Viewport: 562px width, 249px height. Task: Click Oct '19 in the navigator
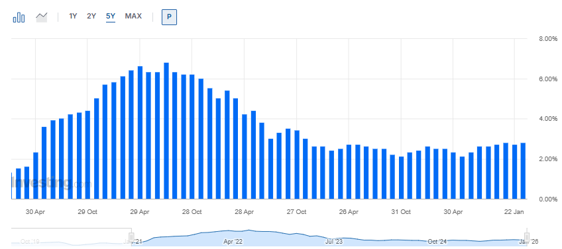click(x=30, y=242)
